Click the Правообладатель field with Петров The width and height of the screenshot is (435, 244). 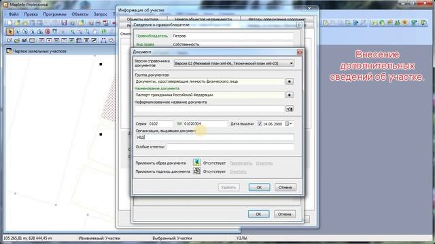[232, 36]
